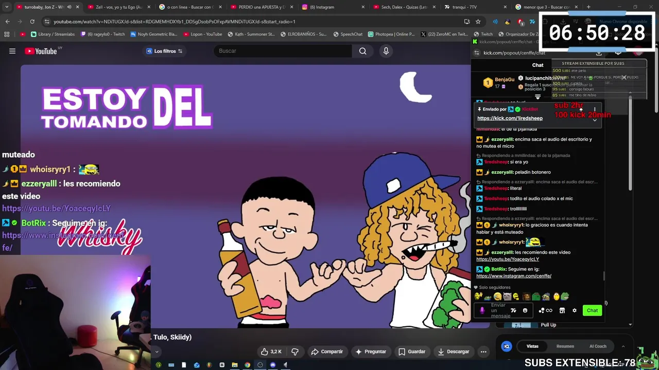Screen dimensions: 659x370
Task: Close the turrobaby, Jon Z browser tab
Action: point(78,7)
